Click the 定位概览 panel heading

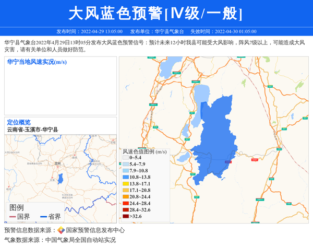click(x=19, y=122)
